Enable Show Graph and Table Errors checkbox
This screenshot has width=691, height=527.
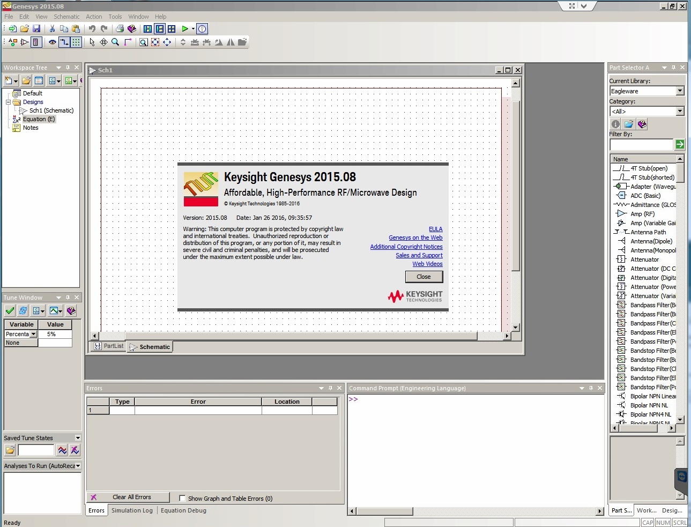(182, 498)
